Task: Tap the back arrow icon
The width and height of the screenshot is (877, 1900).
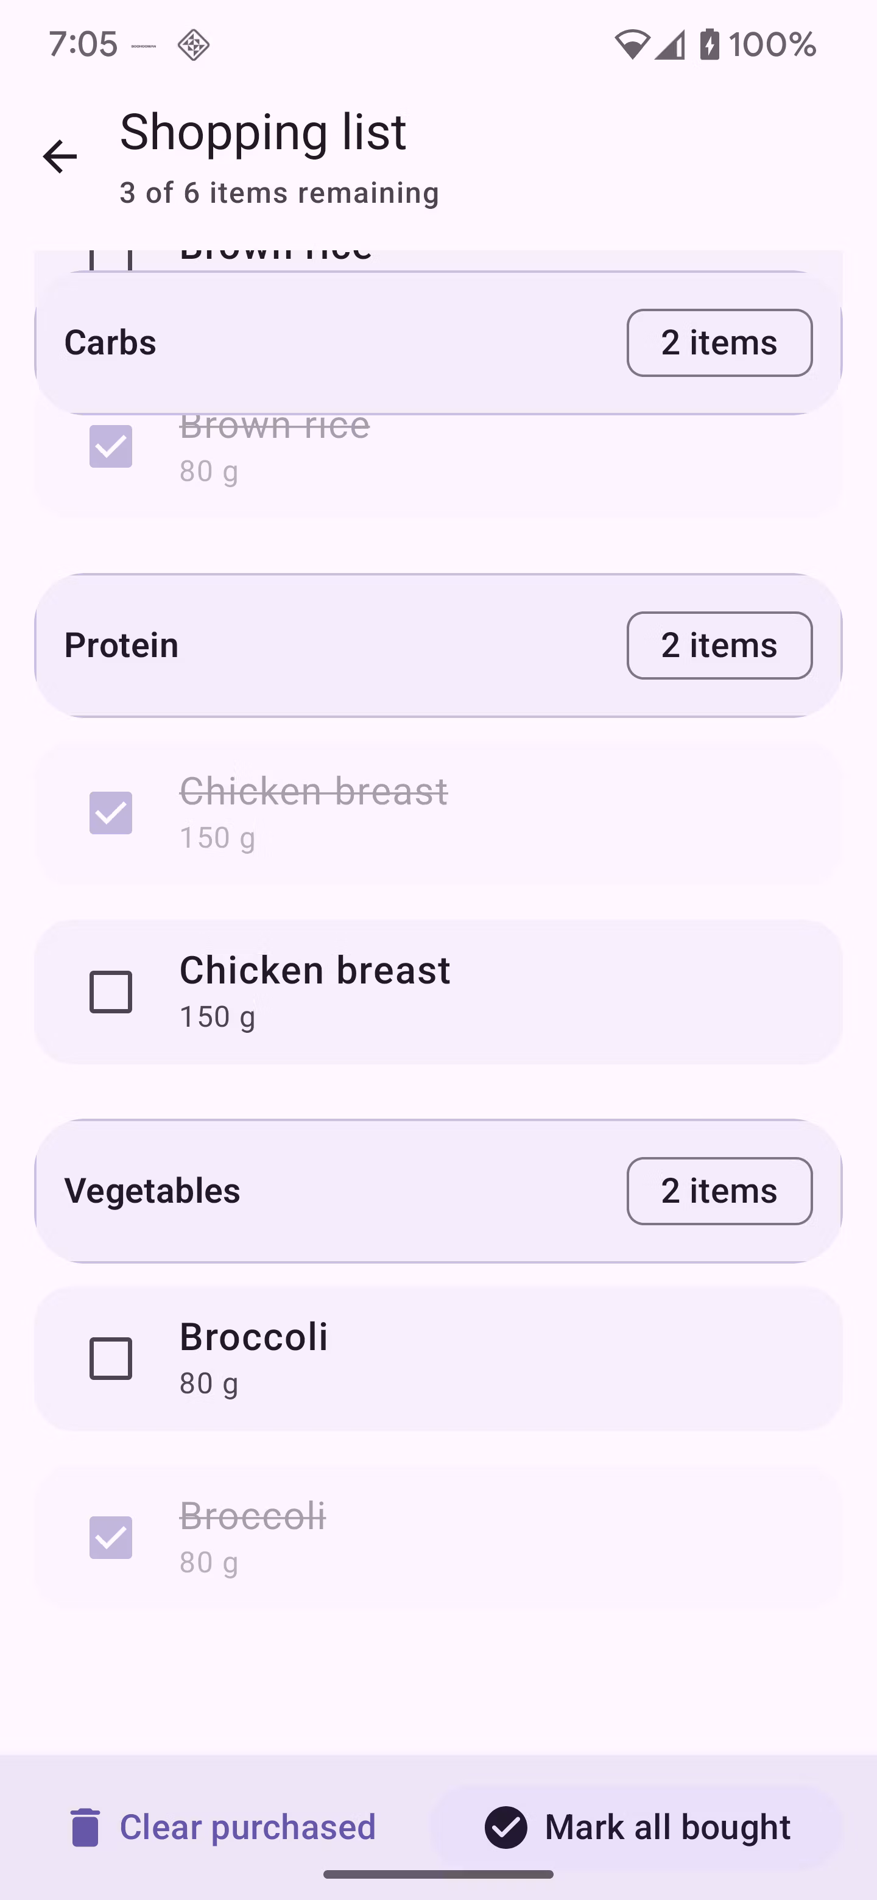Action: tap(60, 157)
